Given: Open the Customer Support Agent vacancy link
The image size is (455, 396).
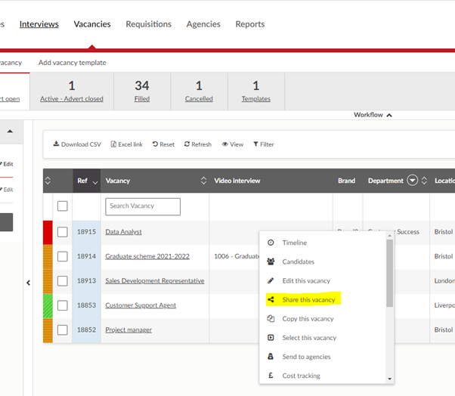Looking at the screenshot, I should [x=141, y=305].
